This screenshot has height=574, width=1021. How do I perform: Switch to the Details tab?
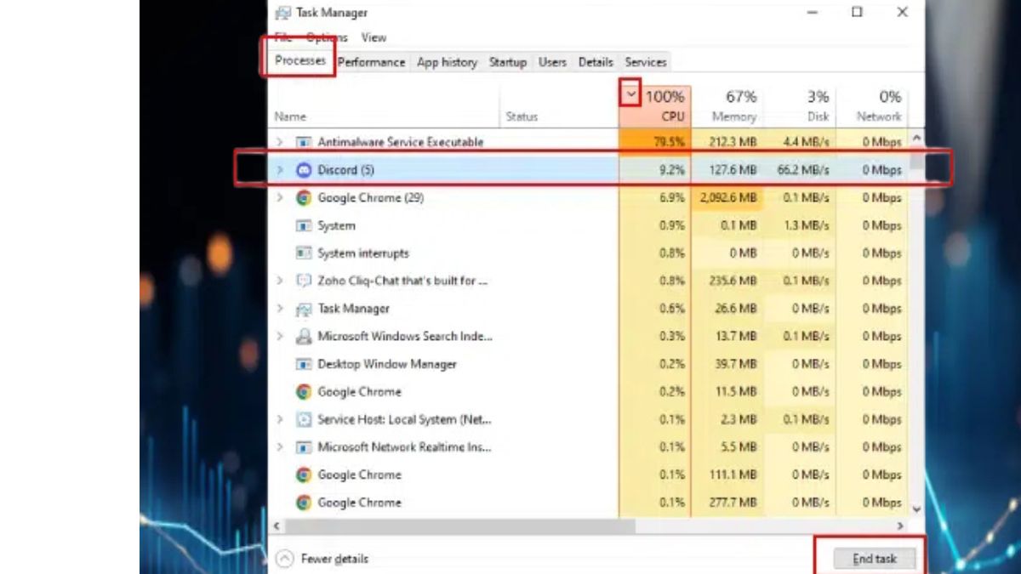click(596, 62)
